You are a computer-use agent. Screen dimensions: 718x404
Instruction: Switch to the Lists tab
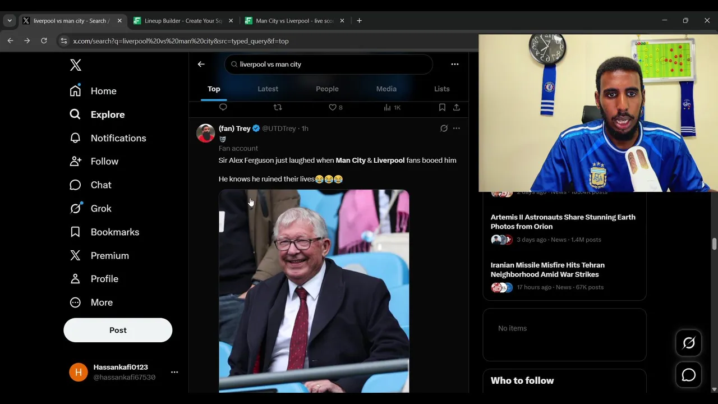pyautogui.click(x=442, y=89)
